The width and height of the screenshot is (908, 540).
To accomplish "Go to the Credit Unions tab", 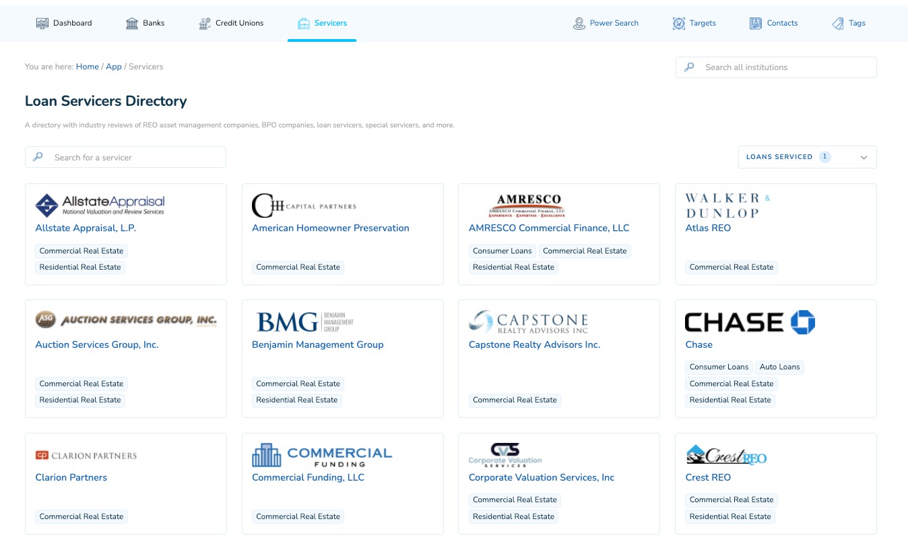I will click(x=231, y=23).
